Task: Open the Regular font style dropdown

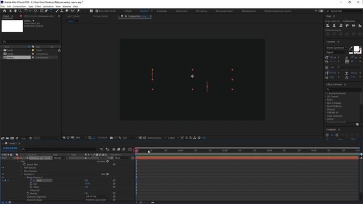Action: [336, 52]
